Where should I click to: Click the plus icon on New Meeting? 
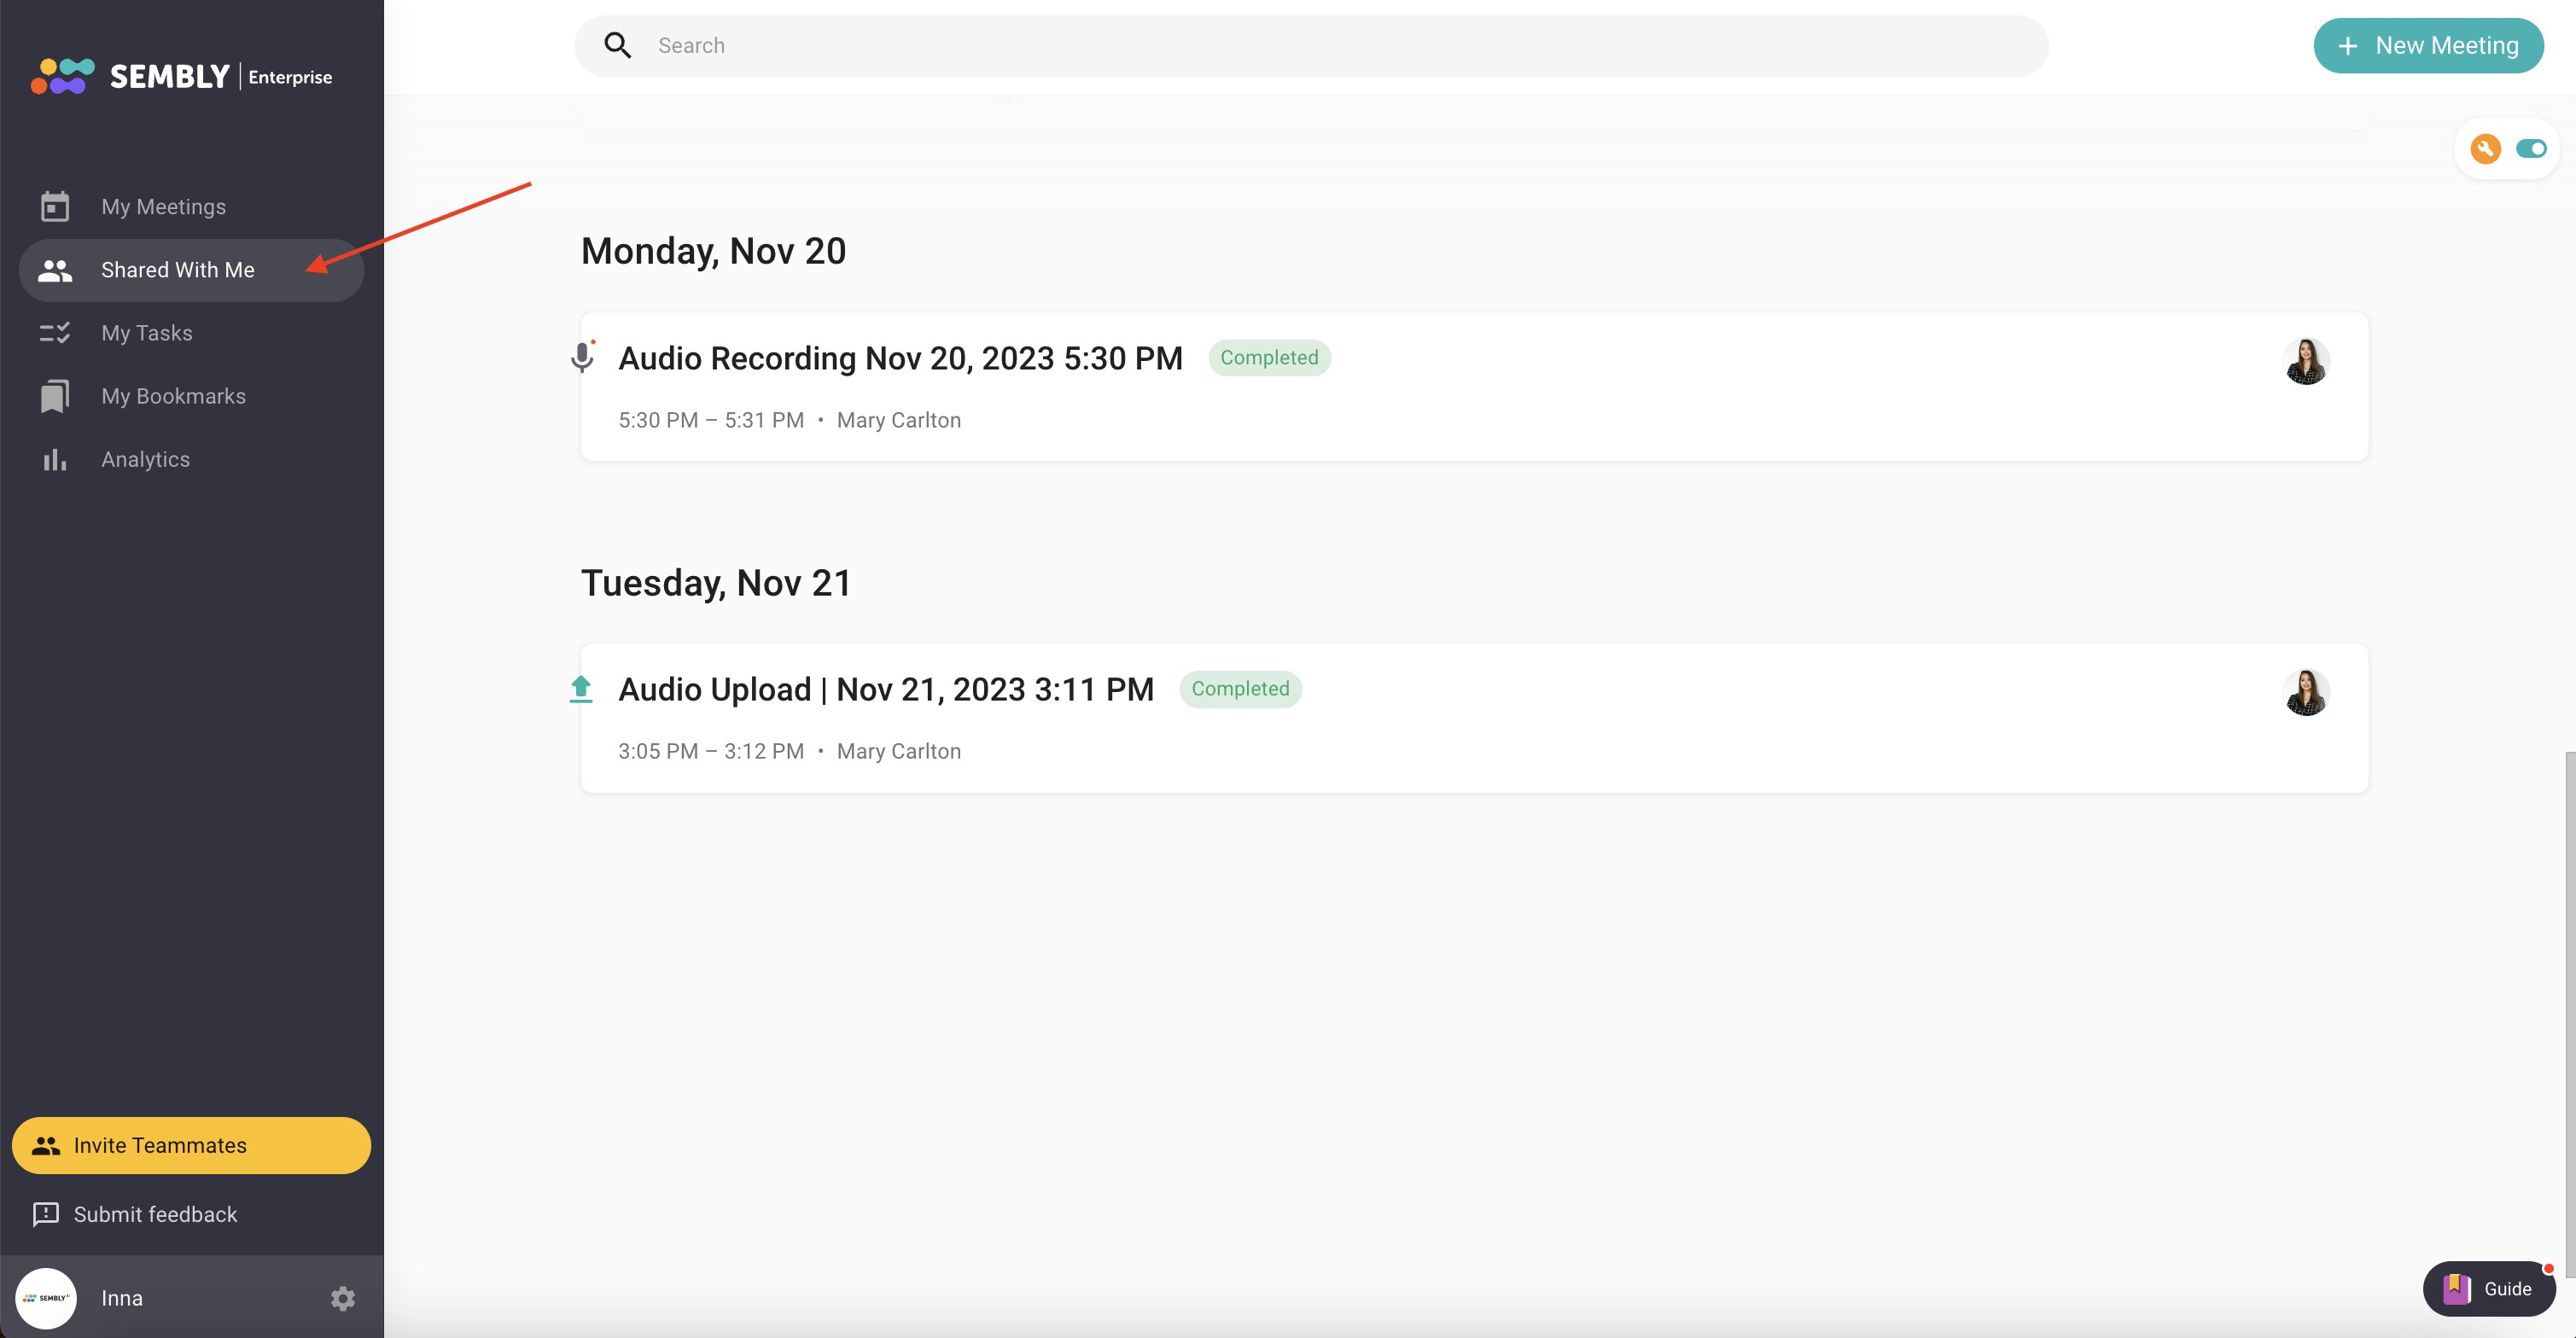[x=2348, y=46]
